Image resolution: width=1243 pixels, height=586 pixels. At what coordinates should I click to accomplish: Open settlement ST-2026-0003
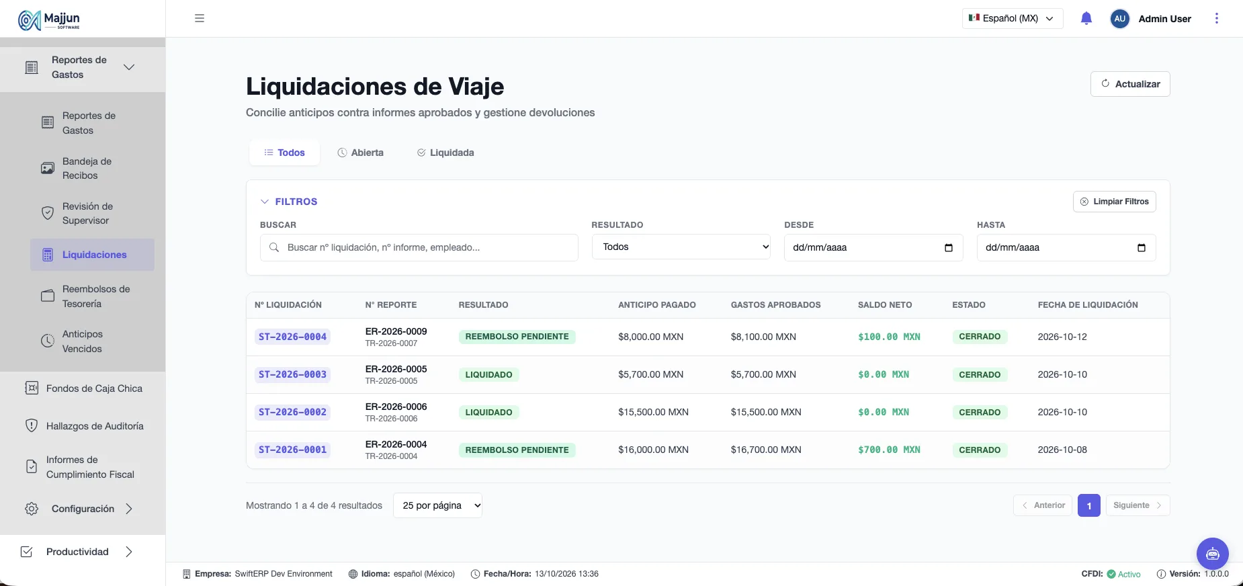coord(293,374)
